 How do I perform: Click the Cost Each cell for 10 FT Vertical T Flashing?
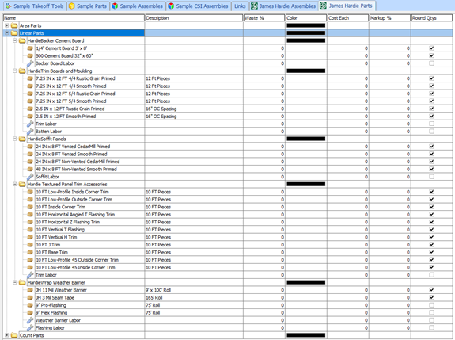tap(348, 230)
